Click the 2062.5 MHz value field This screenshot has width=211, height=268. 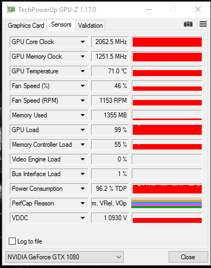[110, 42]
